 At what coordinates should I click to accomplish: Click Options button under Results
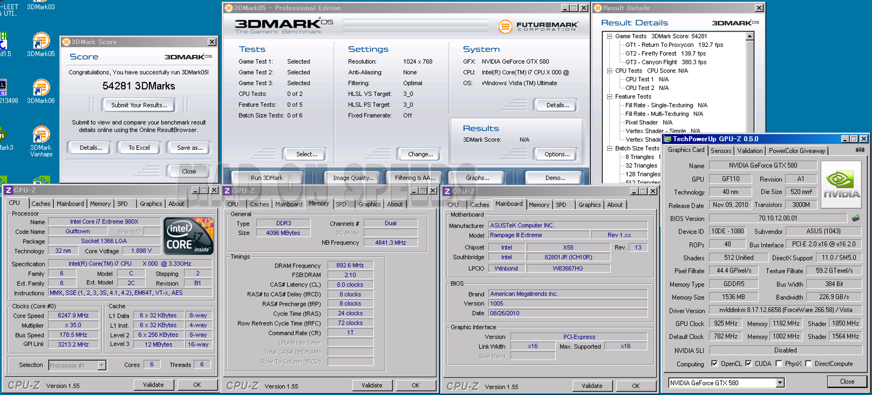click(557, 154)
